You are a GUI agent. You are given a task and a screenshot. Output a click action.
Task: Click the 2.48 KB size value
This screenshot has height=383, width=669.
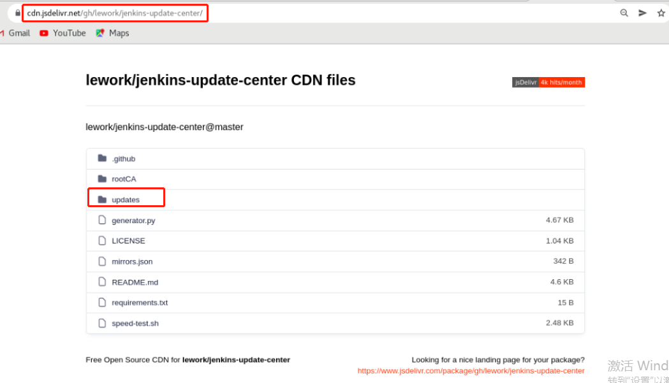point(559,323)
